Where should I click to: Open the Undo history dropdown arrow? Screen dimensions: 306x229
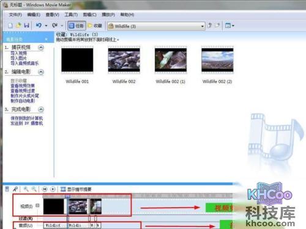tap(46, 26)
